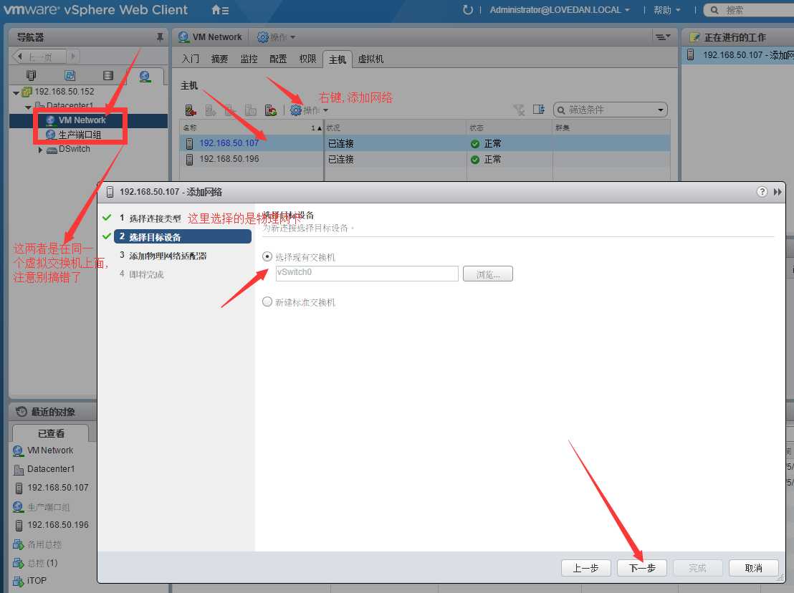Click the host icon next to 192.168.50.196 row
This screenshot has height=593, width=794.
pos(189,160)
